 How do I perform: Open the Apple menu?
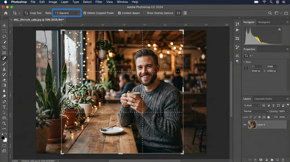6,2
